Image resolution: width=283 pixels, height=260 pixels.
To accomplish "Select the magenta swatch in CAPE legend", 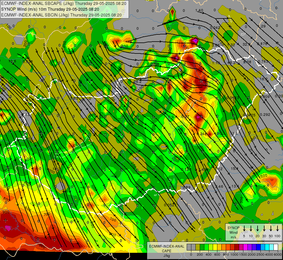I will pos(245,247).
